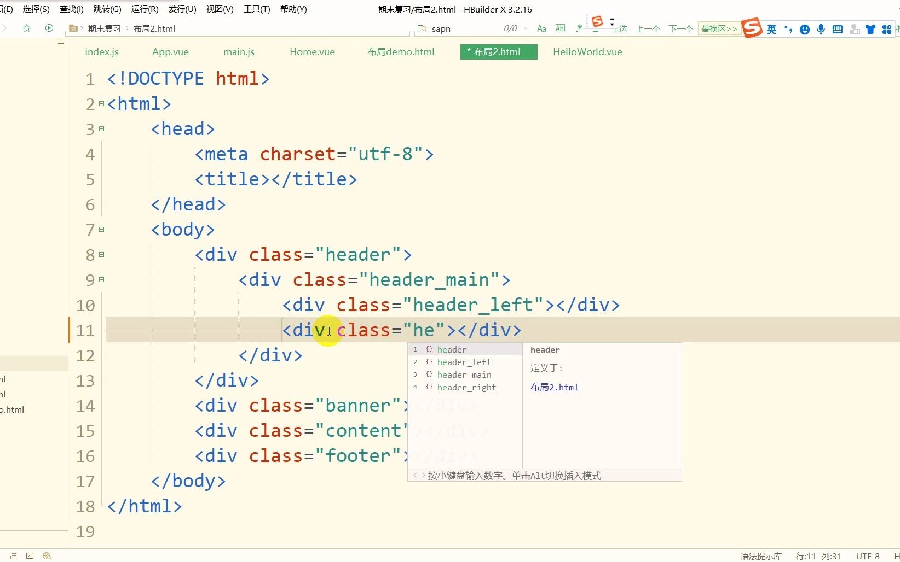Toggle regular expression search option
This screenshot has width=900, height=562.
tap(579, 28)
